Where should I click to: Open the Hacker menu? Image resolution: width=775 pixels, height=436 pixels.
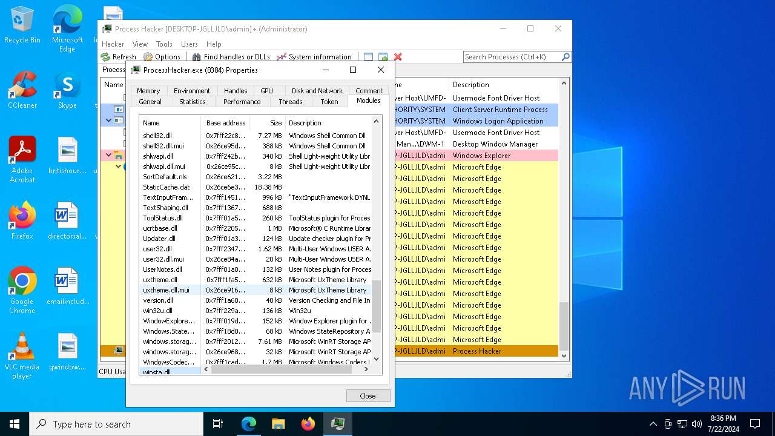point(113,44)
